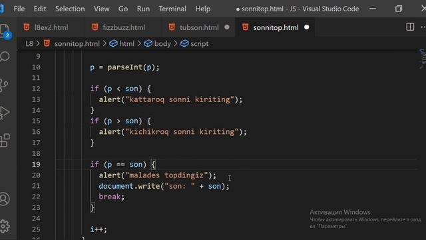Open the Explorer view in activity bar

(x=5, y=31)
